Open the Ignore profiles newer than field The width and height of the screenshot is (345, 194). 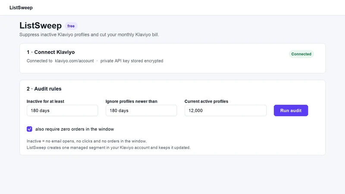pos(141,110)
